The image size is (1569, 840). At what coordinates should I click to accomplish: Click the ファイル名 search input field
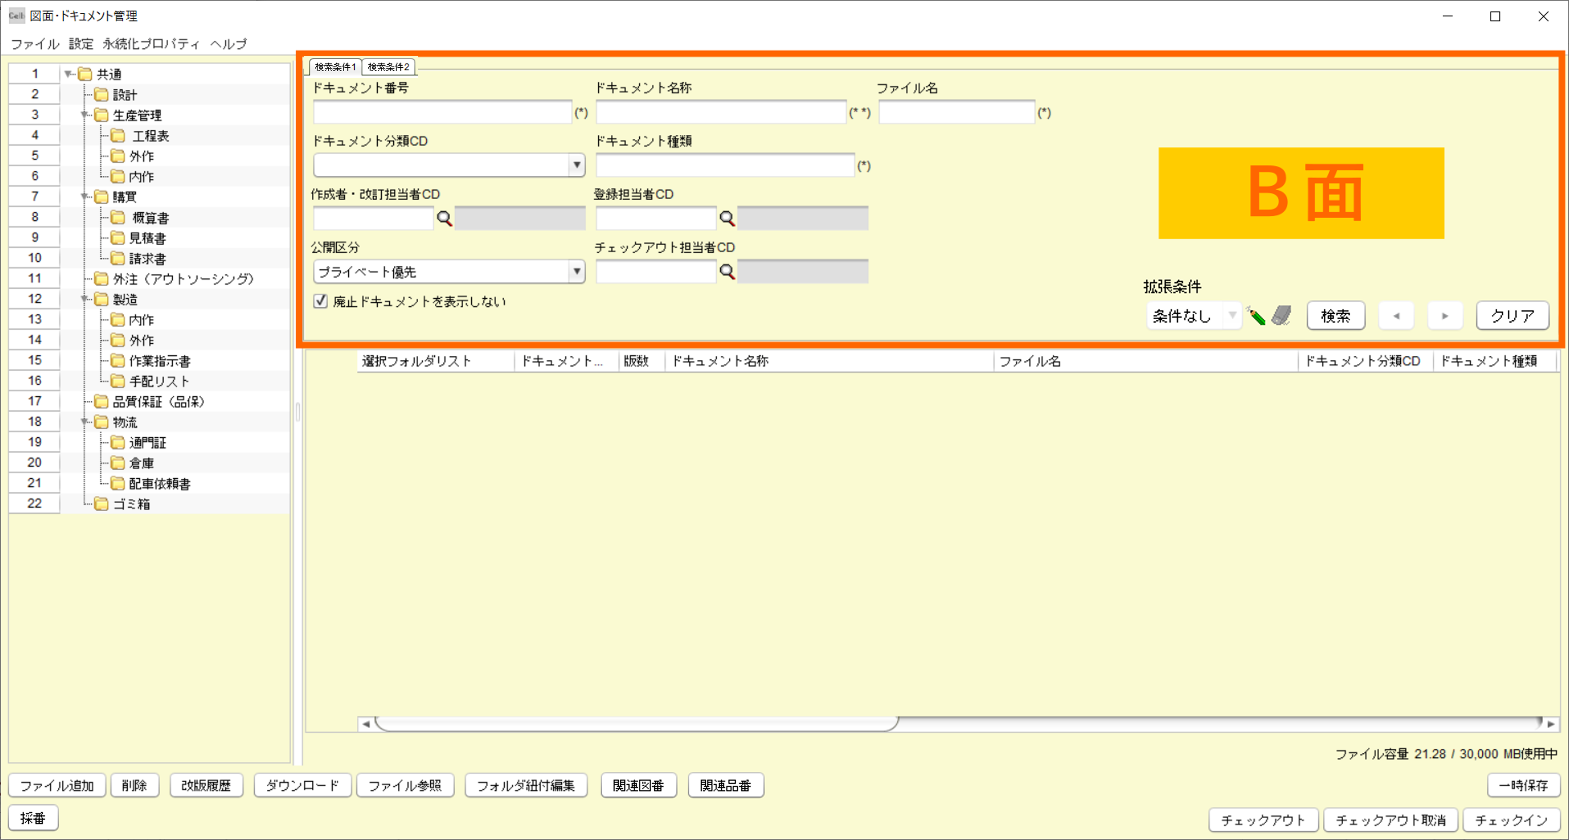(957, 112)
